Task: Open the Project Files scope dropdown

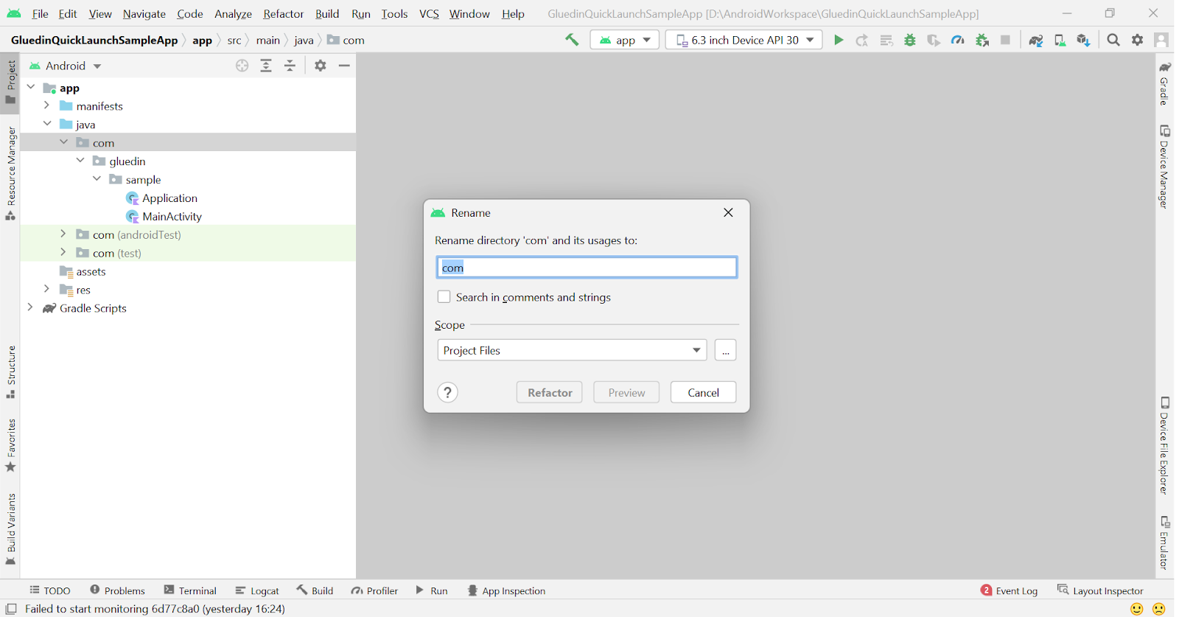Action: [x=572, y=350]
